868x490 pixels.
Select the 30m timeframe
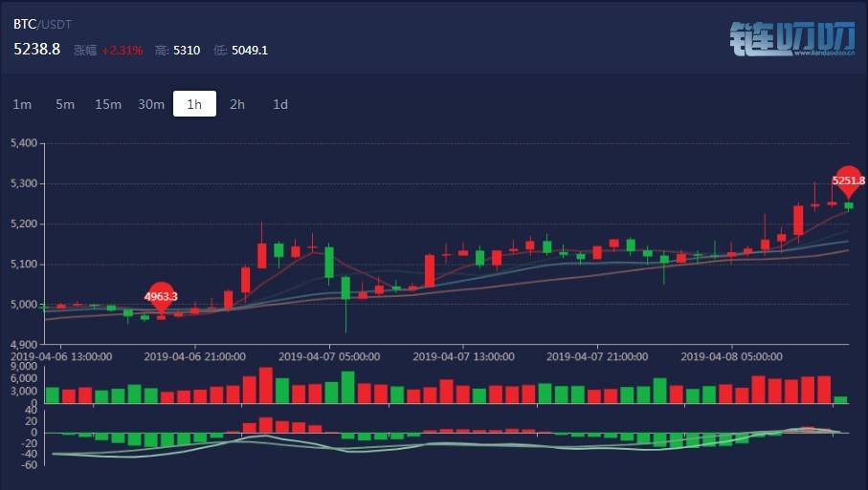click(x=151, y=104)
